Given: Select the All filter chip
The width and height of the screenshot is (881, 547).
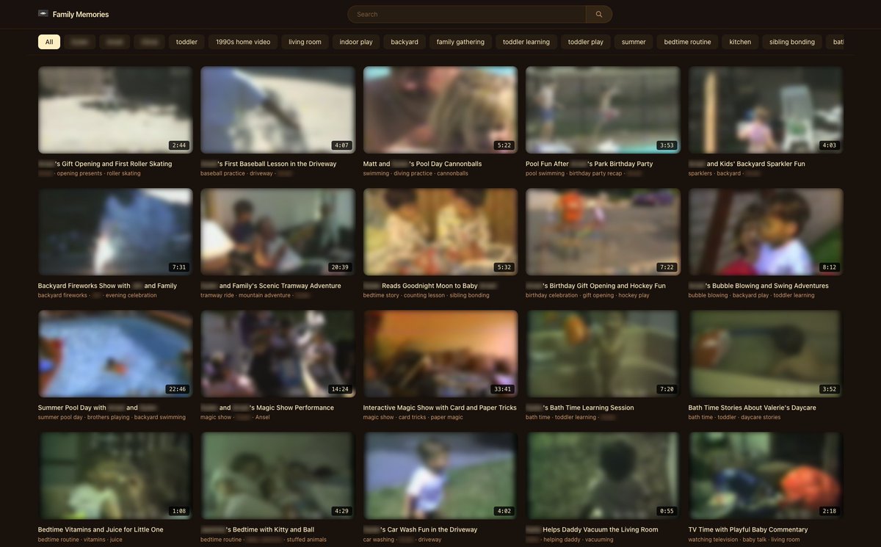Looking at the screenshot, I should click(x=49, y=42).
